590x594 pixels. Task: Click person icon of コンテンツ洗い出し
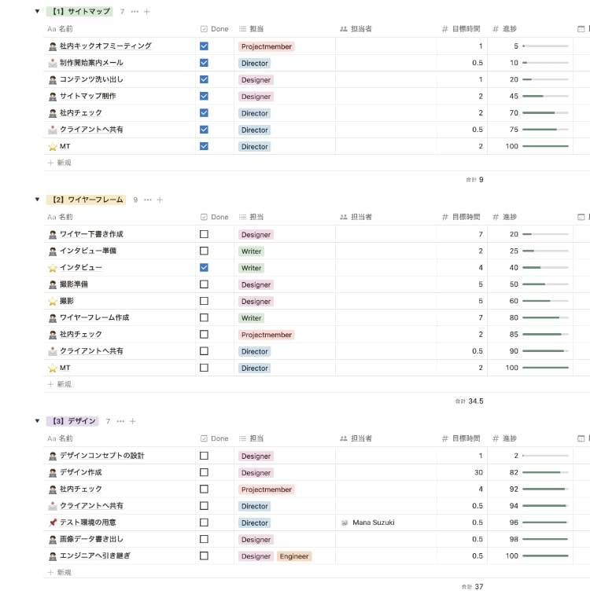(x=53, y=80)
